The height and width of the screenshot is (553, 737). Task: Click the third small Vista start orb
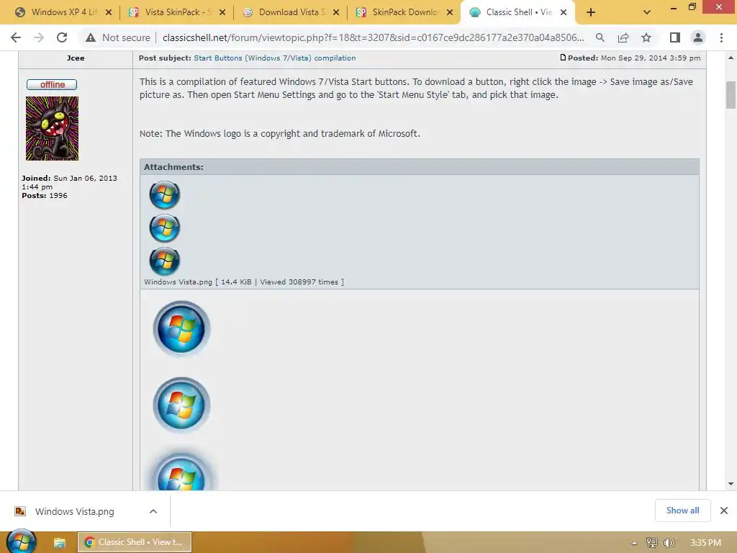click(x=165, y=261)
